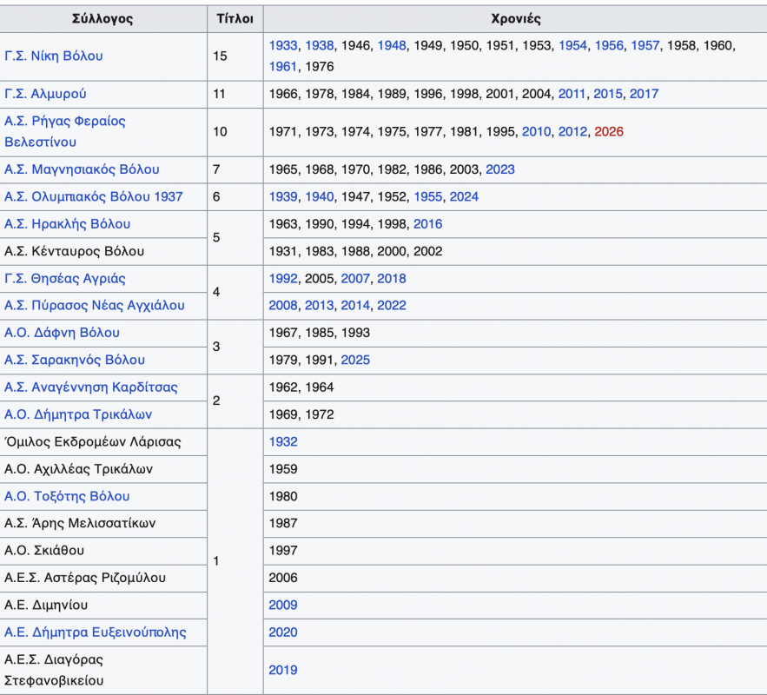This screenshot has width=767, height=695.
Task: Open the Γ.Σ. Νίκη Βόλου club link
Action: coord(54,56)
